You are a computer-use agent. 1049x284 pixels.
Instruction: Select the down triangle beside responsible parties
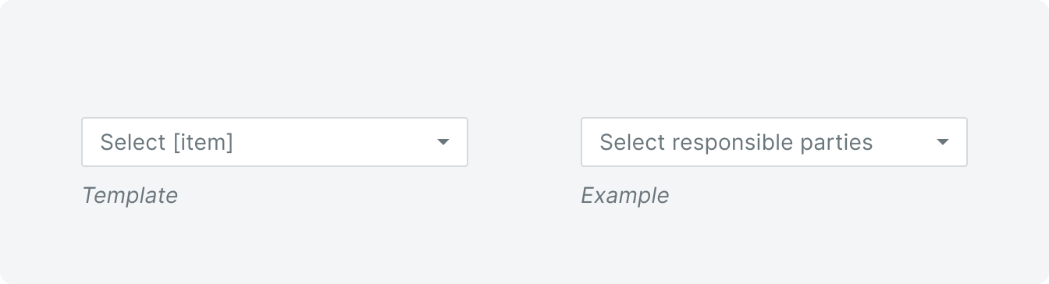(x=943, y=142)
